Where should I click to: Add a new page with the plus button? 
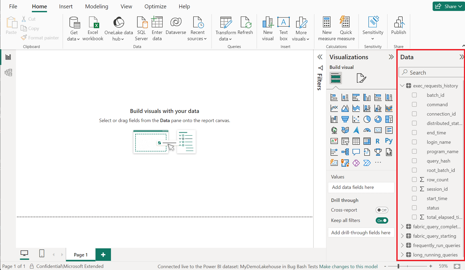[103, 255]
